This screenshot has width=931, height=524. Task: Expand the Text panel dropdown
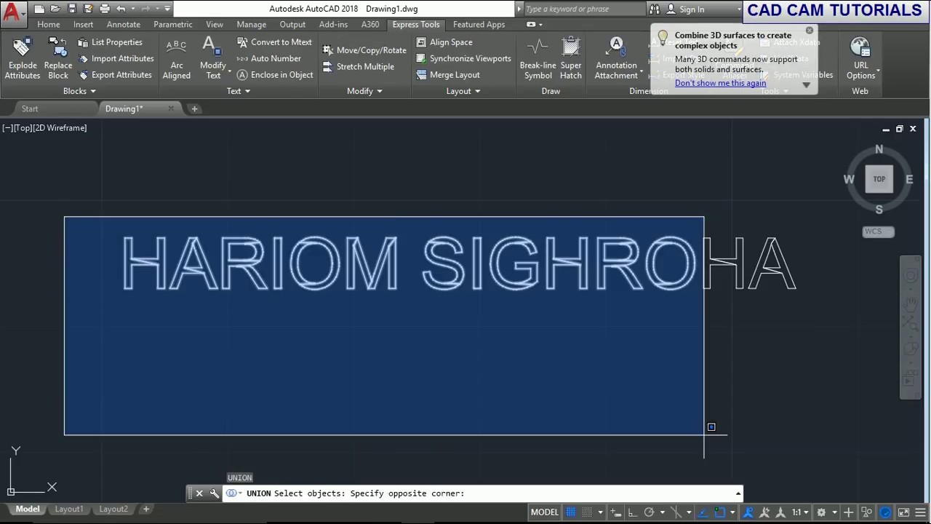coord(239,91)
